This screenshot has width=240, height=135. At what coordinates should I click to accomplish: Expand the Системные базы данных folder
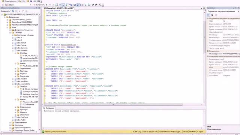coord(7,19)
